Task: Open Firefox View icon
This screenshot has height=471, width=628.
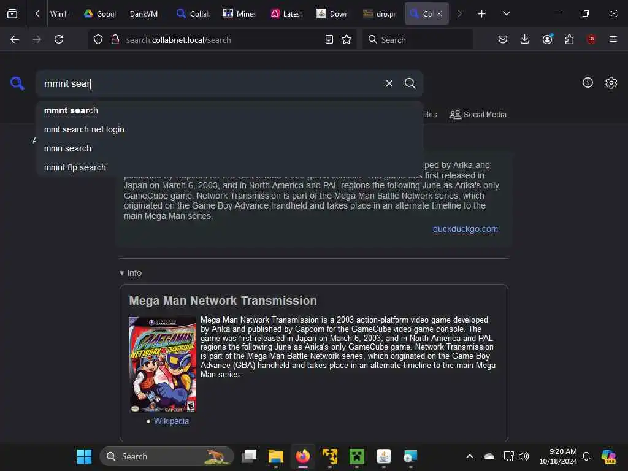Action: (12, 13)
